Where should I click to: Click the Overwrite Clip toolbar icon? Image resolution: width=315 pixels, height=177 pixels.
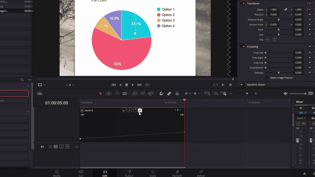143,93
